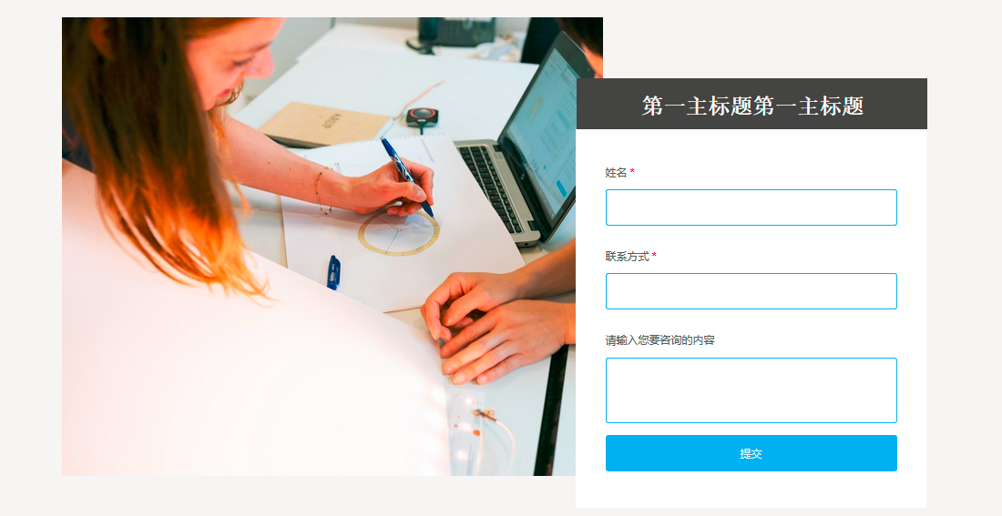Focus the 联系方式 contact input field
The image size is (1002, 516).
(x=751, y=291)
